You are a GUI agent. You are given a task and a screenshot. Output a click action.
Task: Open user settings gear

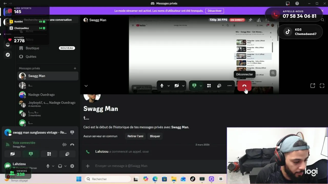(72, 166)
